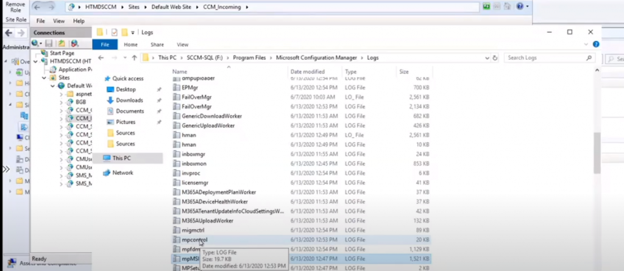Open the address bar history dropdown

tap(487, 58)
